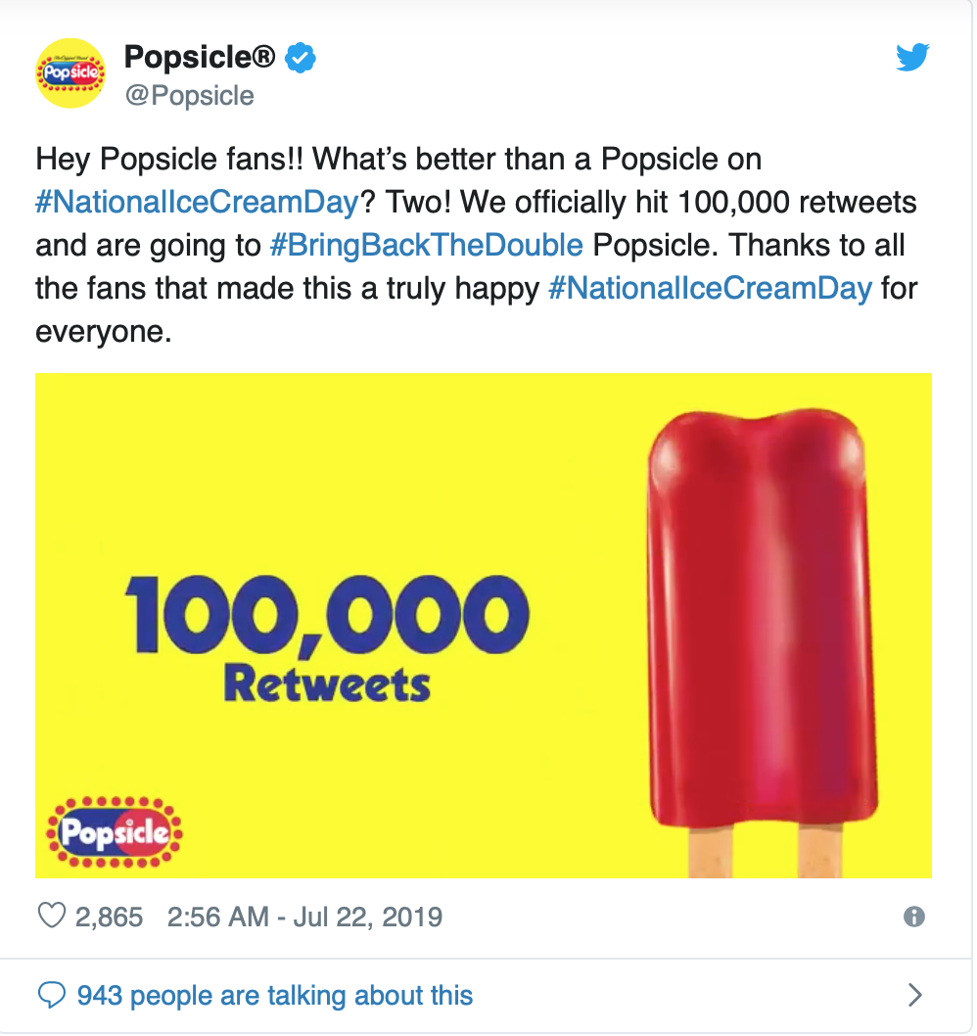Open the @Popsicle handle link
Image resolution: width=977 pixels, height=1036 pixels.
[190, 96]
